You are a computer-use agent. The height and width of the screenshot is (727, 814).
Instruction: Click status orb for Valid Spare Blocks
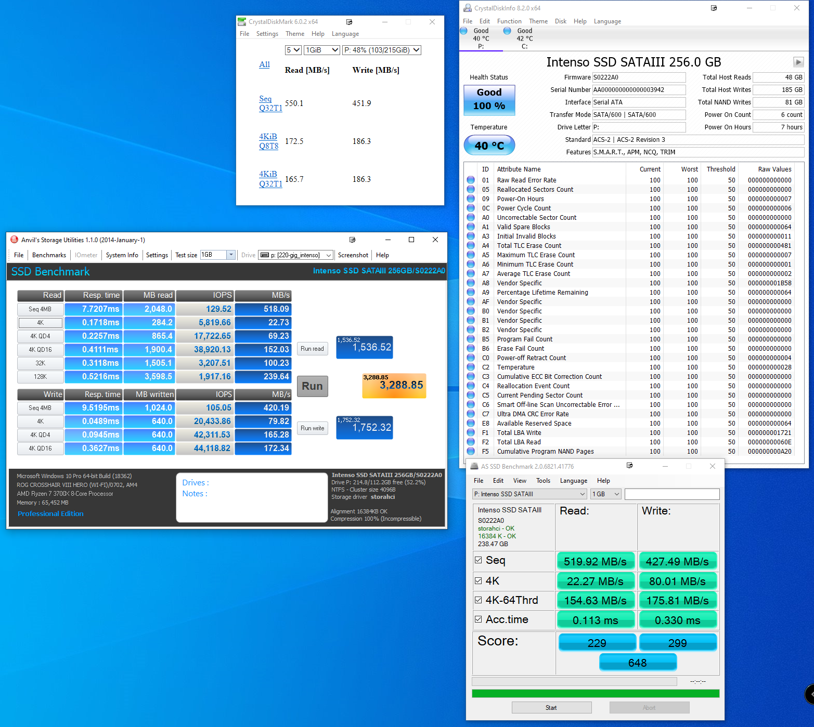pyautogui.click(x=471, y=227)
